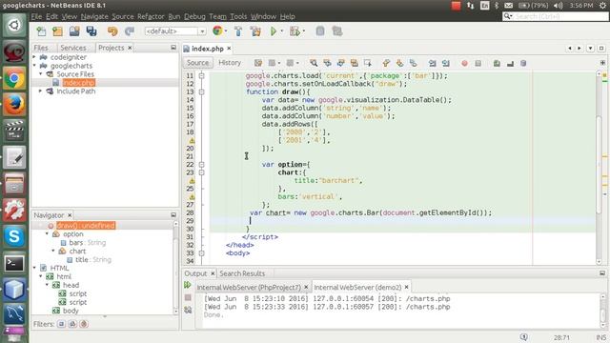This screenshot has width=610, height=343.
Task: Click the Start Macro Recording red icon
Action: pos(464,64)
